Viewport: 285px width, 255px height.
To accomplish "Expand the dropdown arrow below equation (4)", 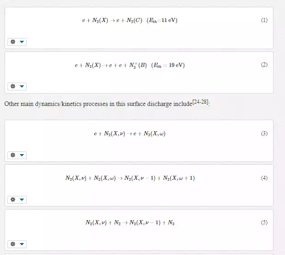I will click(22, 200).
